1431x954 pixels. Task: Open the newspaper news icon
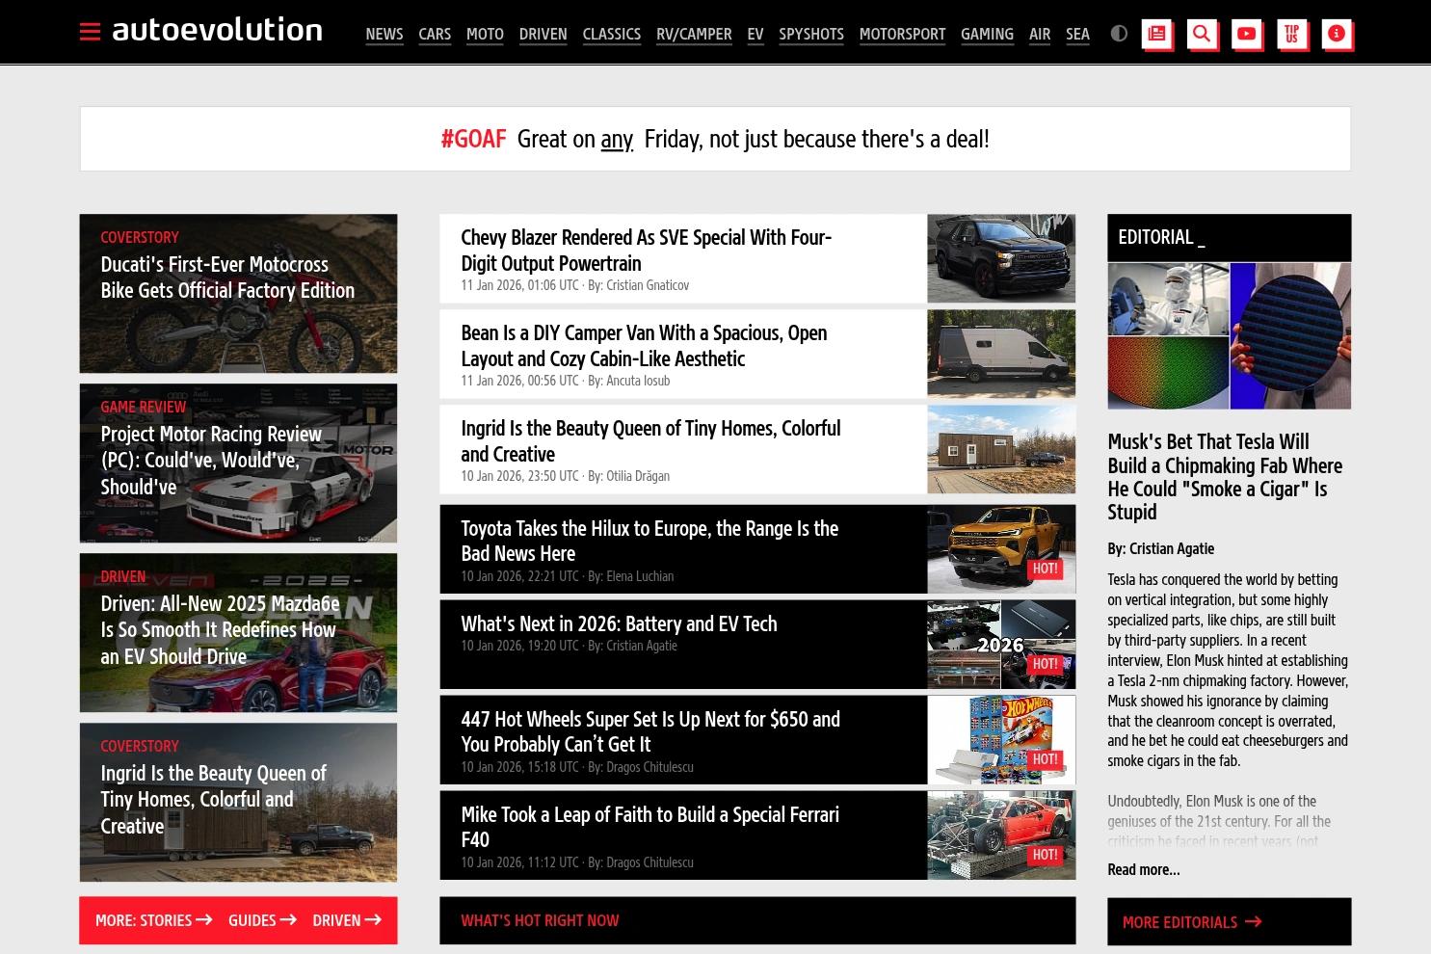(1156, 34)
